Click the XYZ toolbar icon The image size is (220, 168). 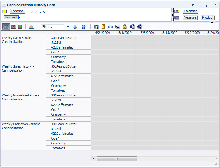pyautogui.click(x=117, y=27)
